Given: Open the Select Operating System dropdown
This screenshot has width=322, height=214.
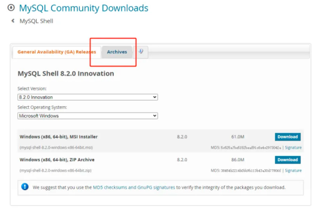Looking at the screenshot, I should pos(87,116).
